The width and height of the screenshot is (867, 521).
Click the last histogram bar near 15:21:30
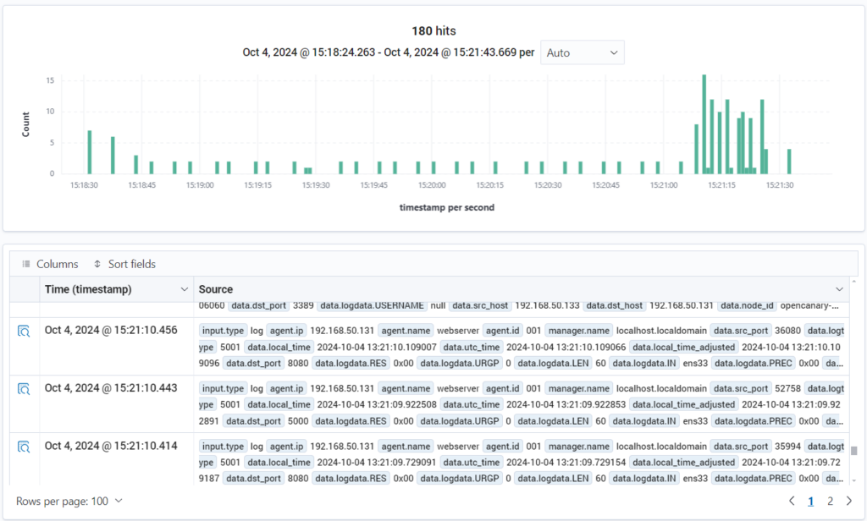(x=789, y=162)
